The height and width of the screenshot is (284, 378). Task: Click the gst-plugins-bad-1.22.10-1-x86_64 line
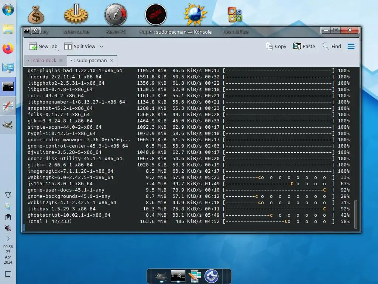tap(189, 71)
